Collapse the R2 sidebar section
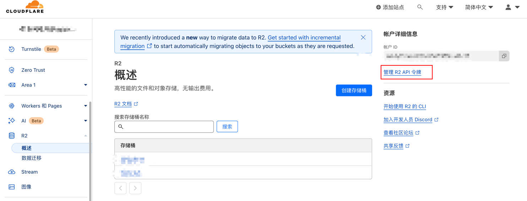Image resolution: width=527 pixels, height=201 pixels. [85, 136]
